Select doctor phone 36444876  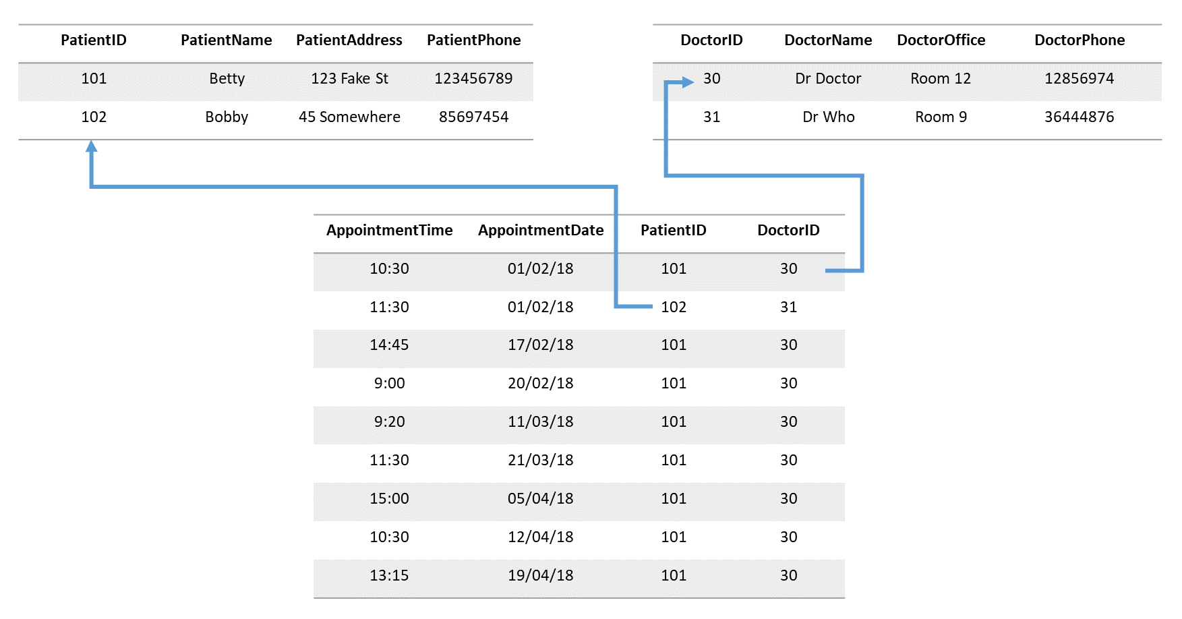[x=1080, y=117]
